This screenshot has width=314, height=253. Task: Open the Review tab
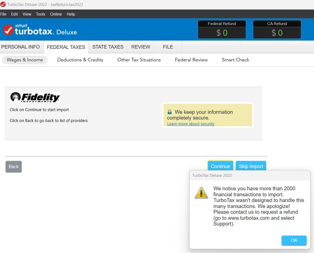pos(141,47)
